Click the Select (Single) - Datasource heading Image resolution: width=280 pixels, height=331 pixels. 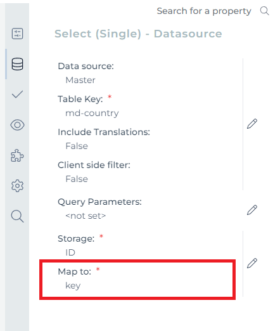[x=138, y=34]
